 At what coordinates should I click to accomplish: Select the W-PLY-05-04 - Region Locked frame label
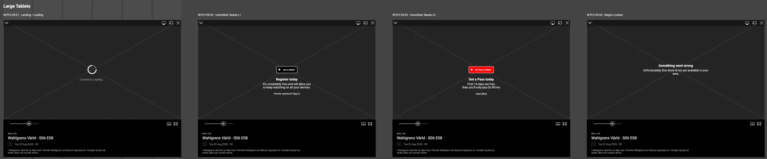tap(605, 15)
